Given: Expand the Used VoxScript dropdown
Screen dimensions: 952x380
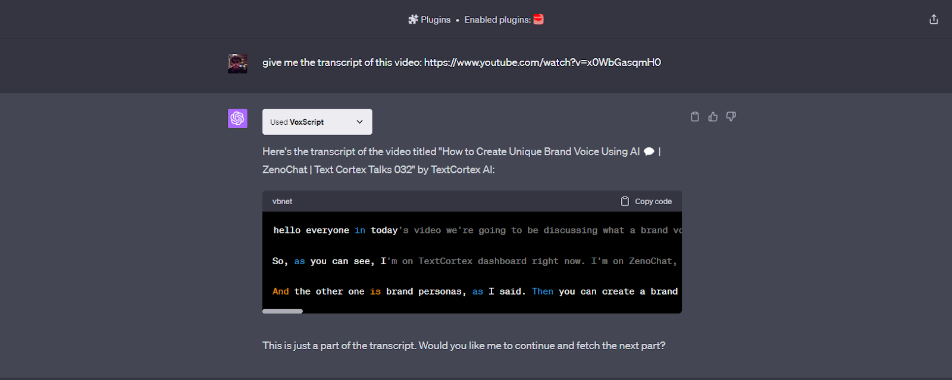Looking at the screenshot, I should coord(317,122).
